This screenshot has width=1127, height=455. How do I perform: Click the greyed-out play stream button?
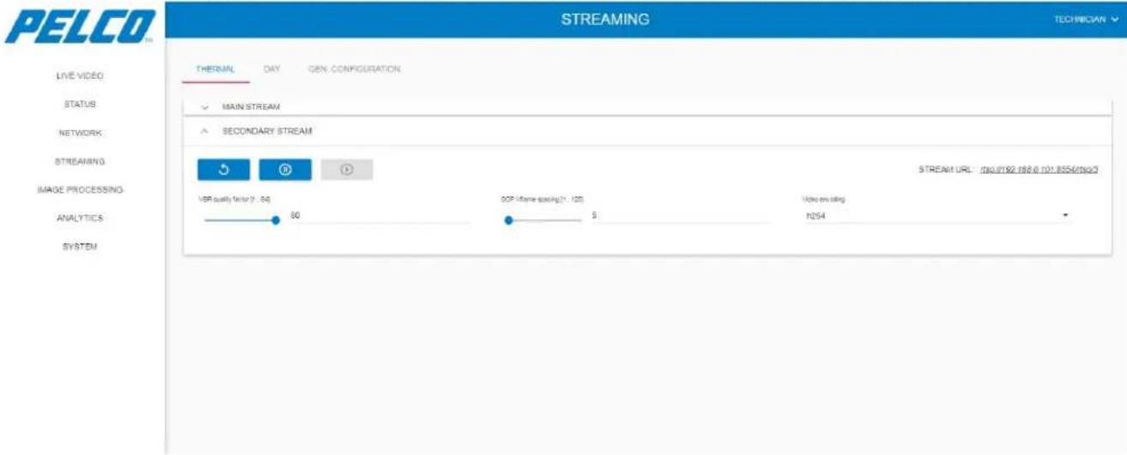347,170
